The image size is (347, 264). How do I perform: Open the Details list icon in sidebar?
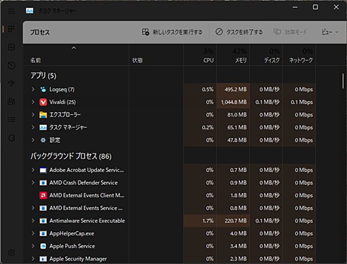(11, 120)
